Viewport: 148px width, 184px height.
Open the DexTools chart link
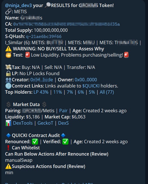pyautogui.click(x=23, y=123)
